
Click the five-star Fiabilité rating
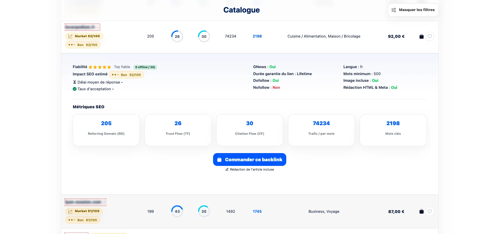point(100,67)
